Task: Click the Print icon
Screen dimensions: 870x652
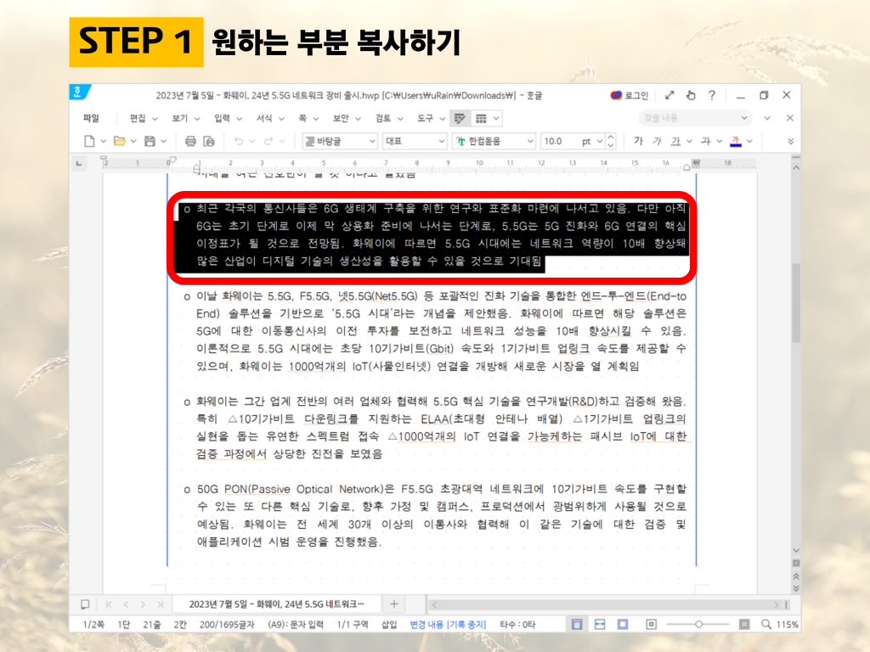Action: 190,142
